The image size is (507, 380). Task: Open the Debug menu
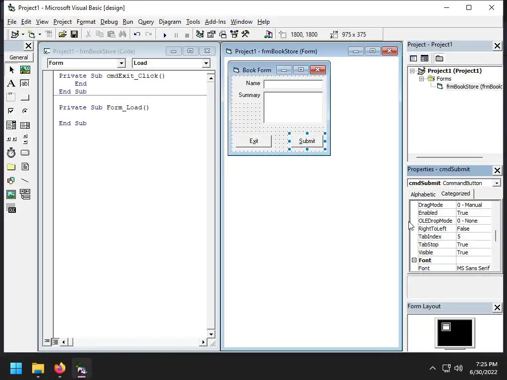109,22
